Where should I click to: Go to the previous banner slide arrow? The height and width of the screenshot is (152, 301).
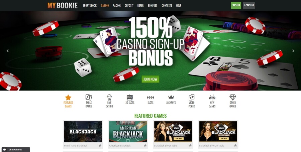[x=8, y=51]
